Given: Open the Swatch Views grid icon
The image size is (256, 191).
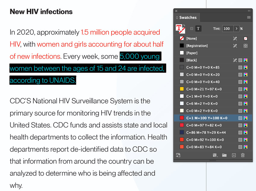Looking at the screenshot, I should coord(215,155).
